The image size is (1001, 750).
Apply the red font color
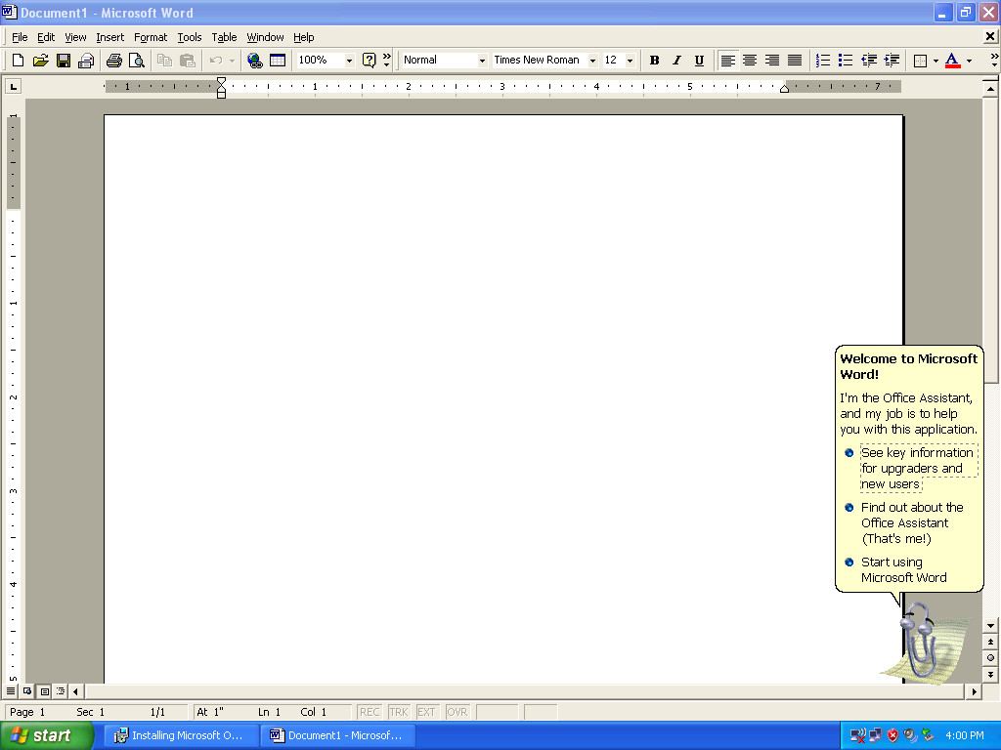pyautogui.click(x=952, y=60)
